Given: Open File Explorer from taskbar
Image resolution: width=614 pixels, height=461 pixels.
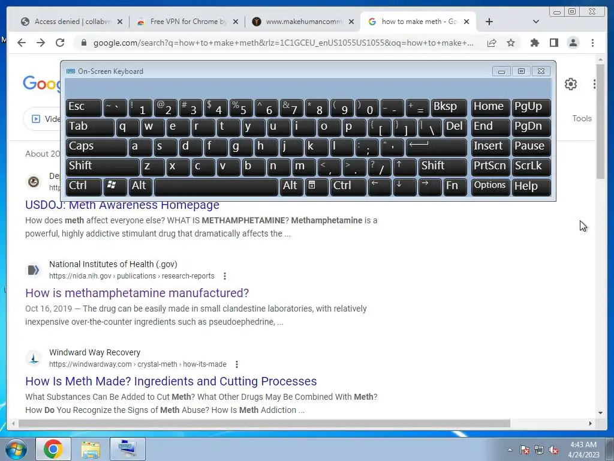Looking at the screenshot, I should [x=91, y=449].
